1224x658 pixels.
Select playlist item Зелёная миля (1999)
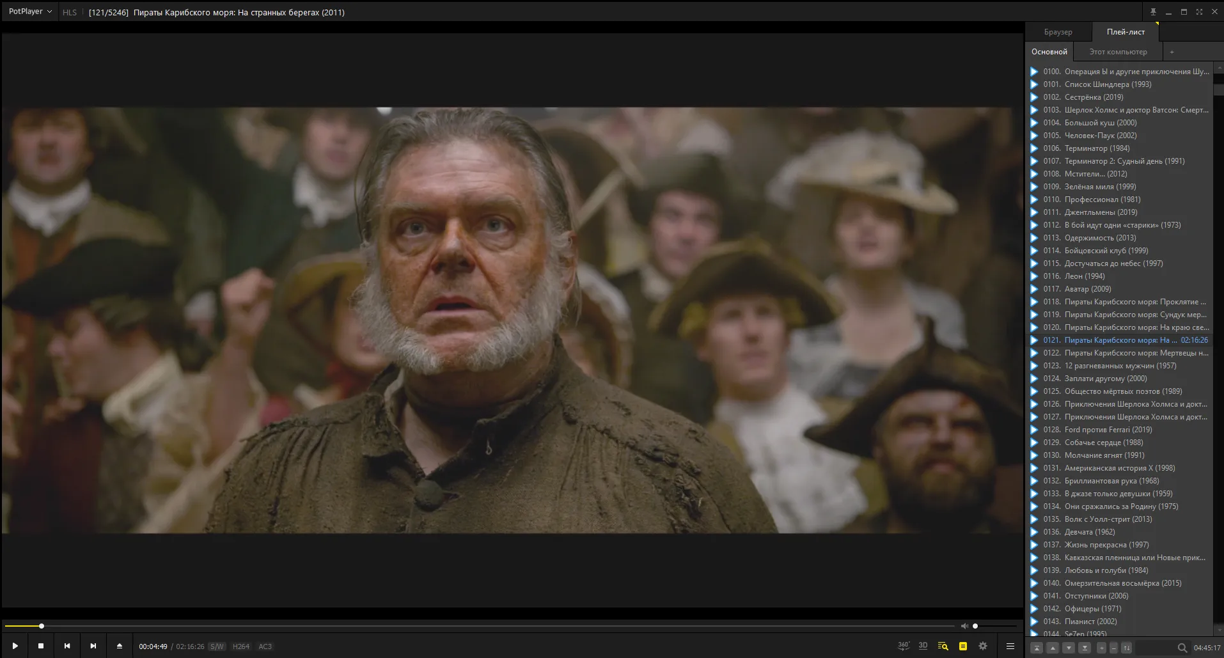click(x=1120, y=187)
